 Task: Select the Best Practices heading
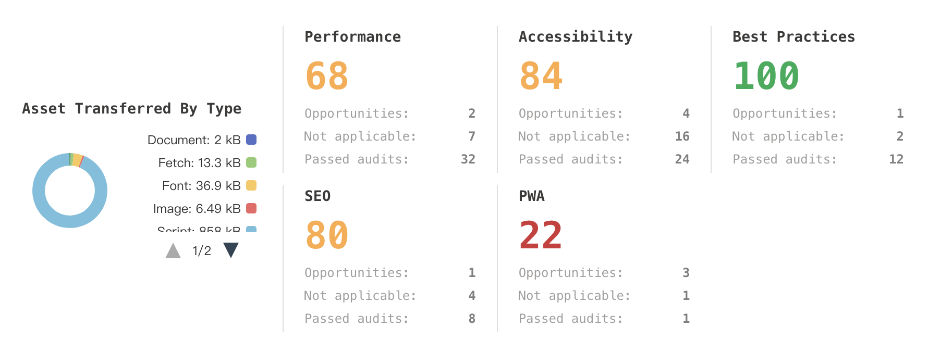click(793, 36)
